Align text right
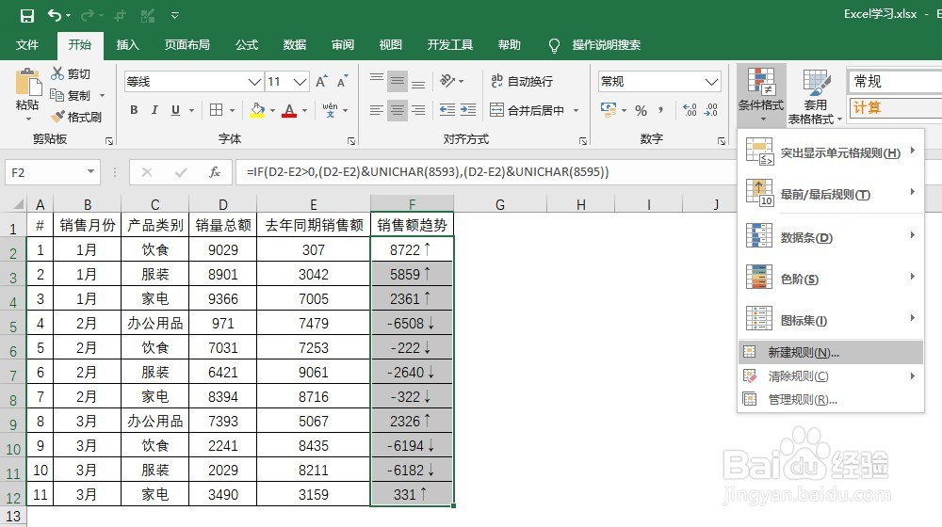This screenshot has height=527, width=942. click(418, 110)
